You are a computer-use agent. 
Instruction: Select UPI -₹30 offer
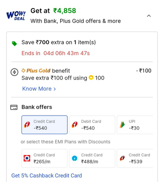pos(135,125)
